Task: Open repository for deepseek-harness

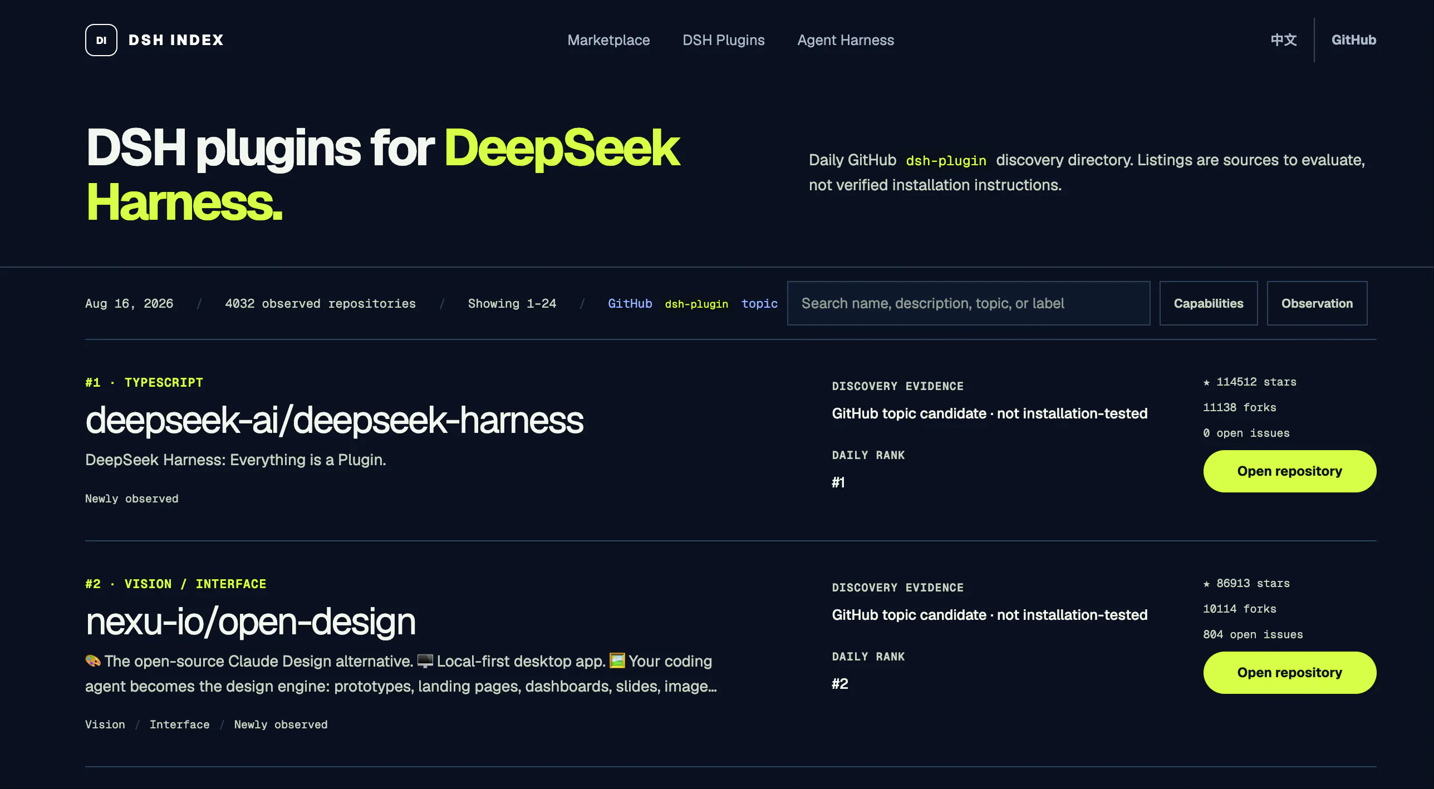Action: [x=1290, y=471]
